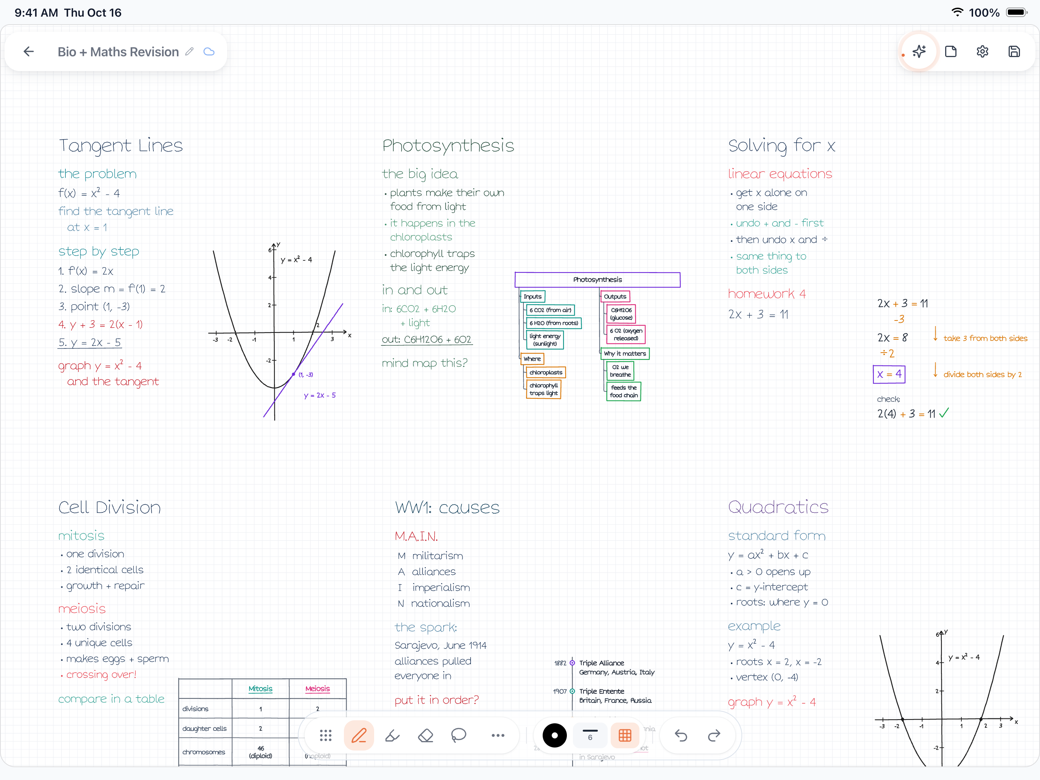Tap the Tangent Lines heading
This screenshot has height=780, width=1040.
pos(120,146)
